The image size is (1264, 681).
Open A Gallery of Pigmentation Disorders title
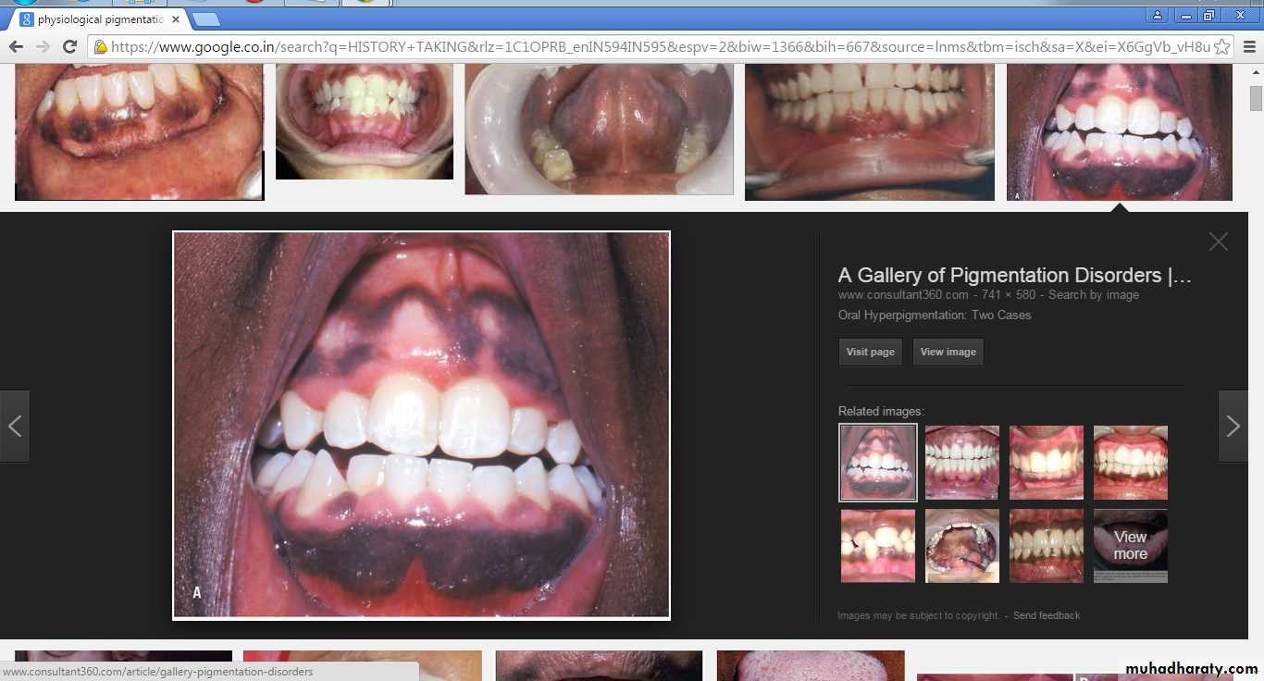(1014, 275)
